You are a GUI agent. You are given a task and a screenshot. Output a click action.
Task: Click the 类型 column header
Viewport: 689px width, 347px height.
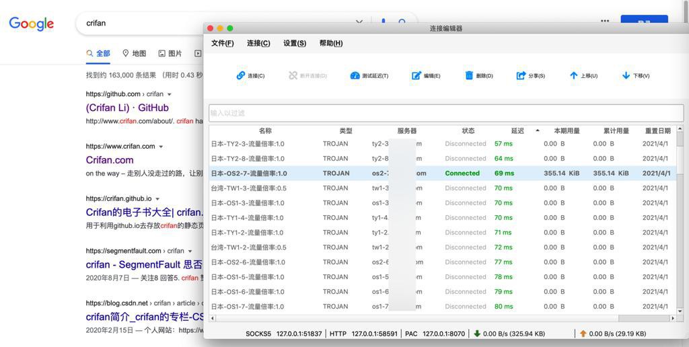pyautogui.click(x=346, y=131)
